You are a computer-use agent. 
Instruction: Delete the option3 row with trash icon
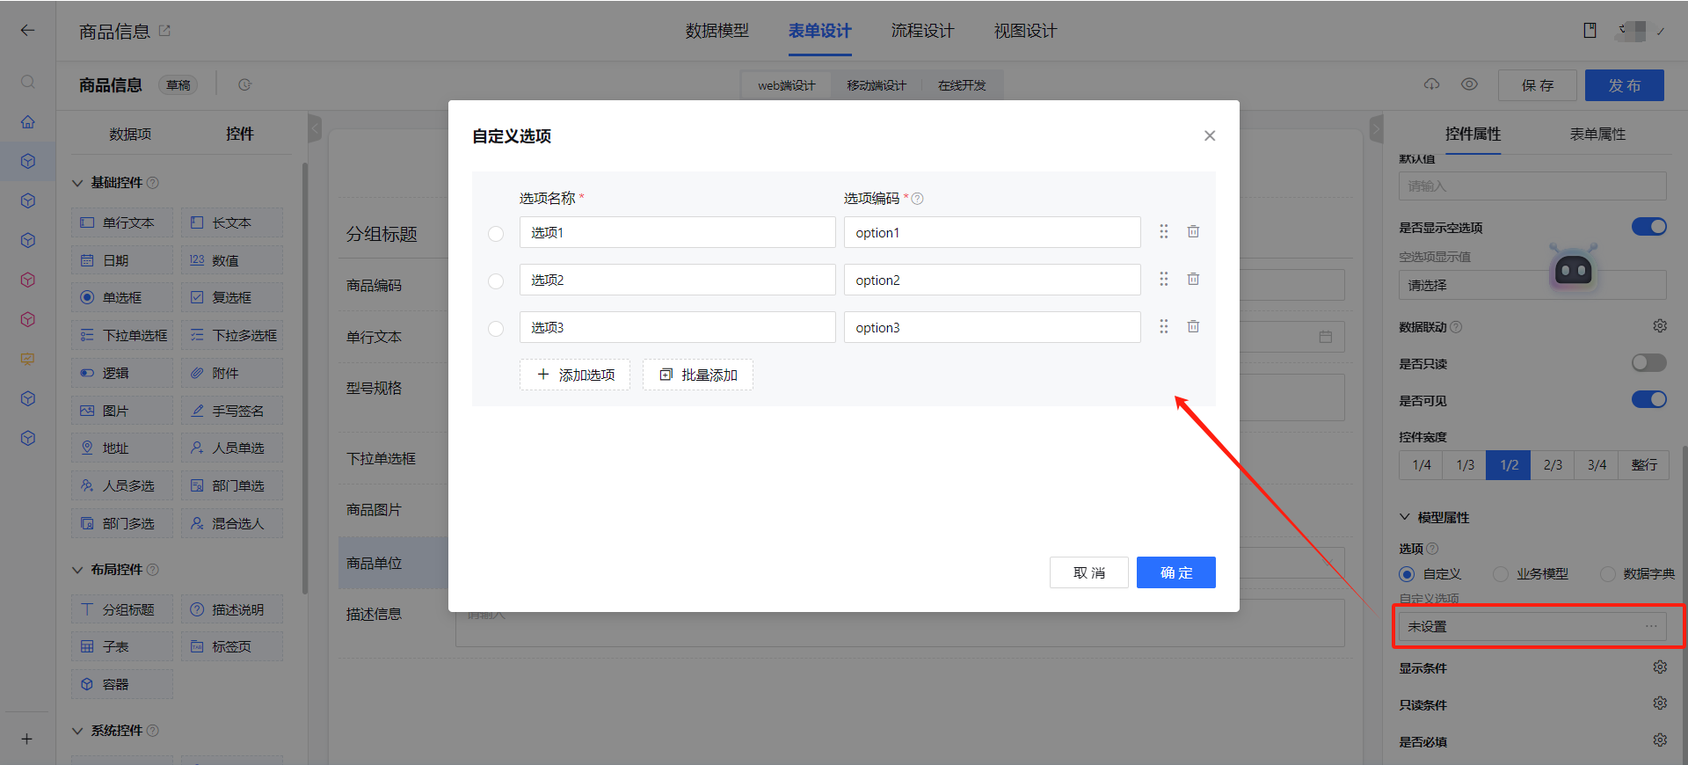(1193, 326)
